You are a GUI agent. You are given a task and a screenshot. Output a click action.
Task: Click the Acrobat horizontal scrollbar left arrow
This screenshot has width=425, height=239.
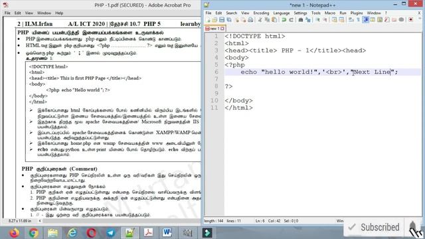click(40, 221)
